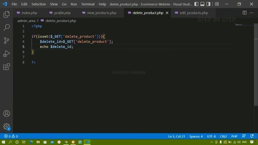This screenshot has height=145, width=258.
Task: Open Task View on the taskbar
Action: coord(24,142)
